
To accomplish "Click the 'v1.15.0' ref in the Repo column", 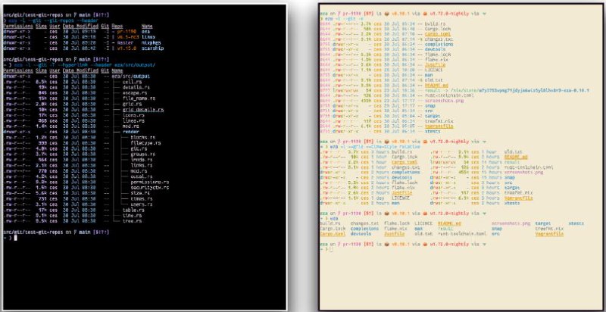I will 126,48.
